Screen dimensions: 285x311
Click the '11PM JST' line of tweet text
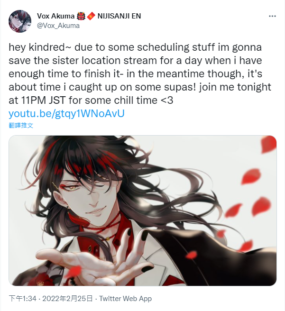91,100
